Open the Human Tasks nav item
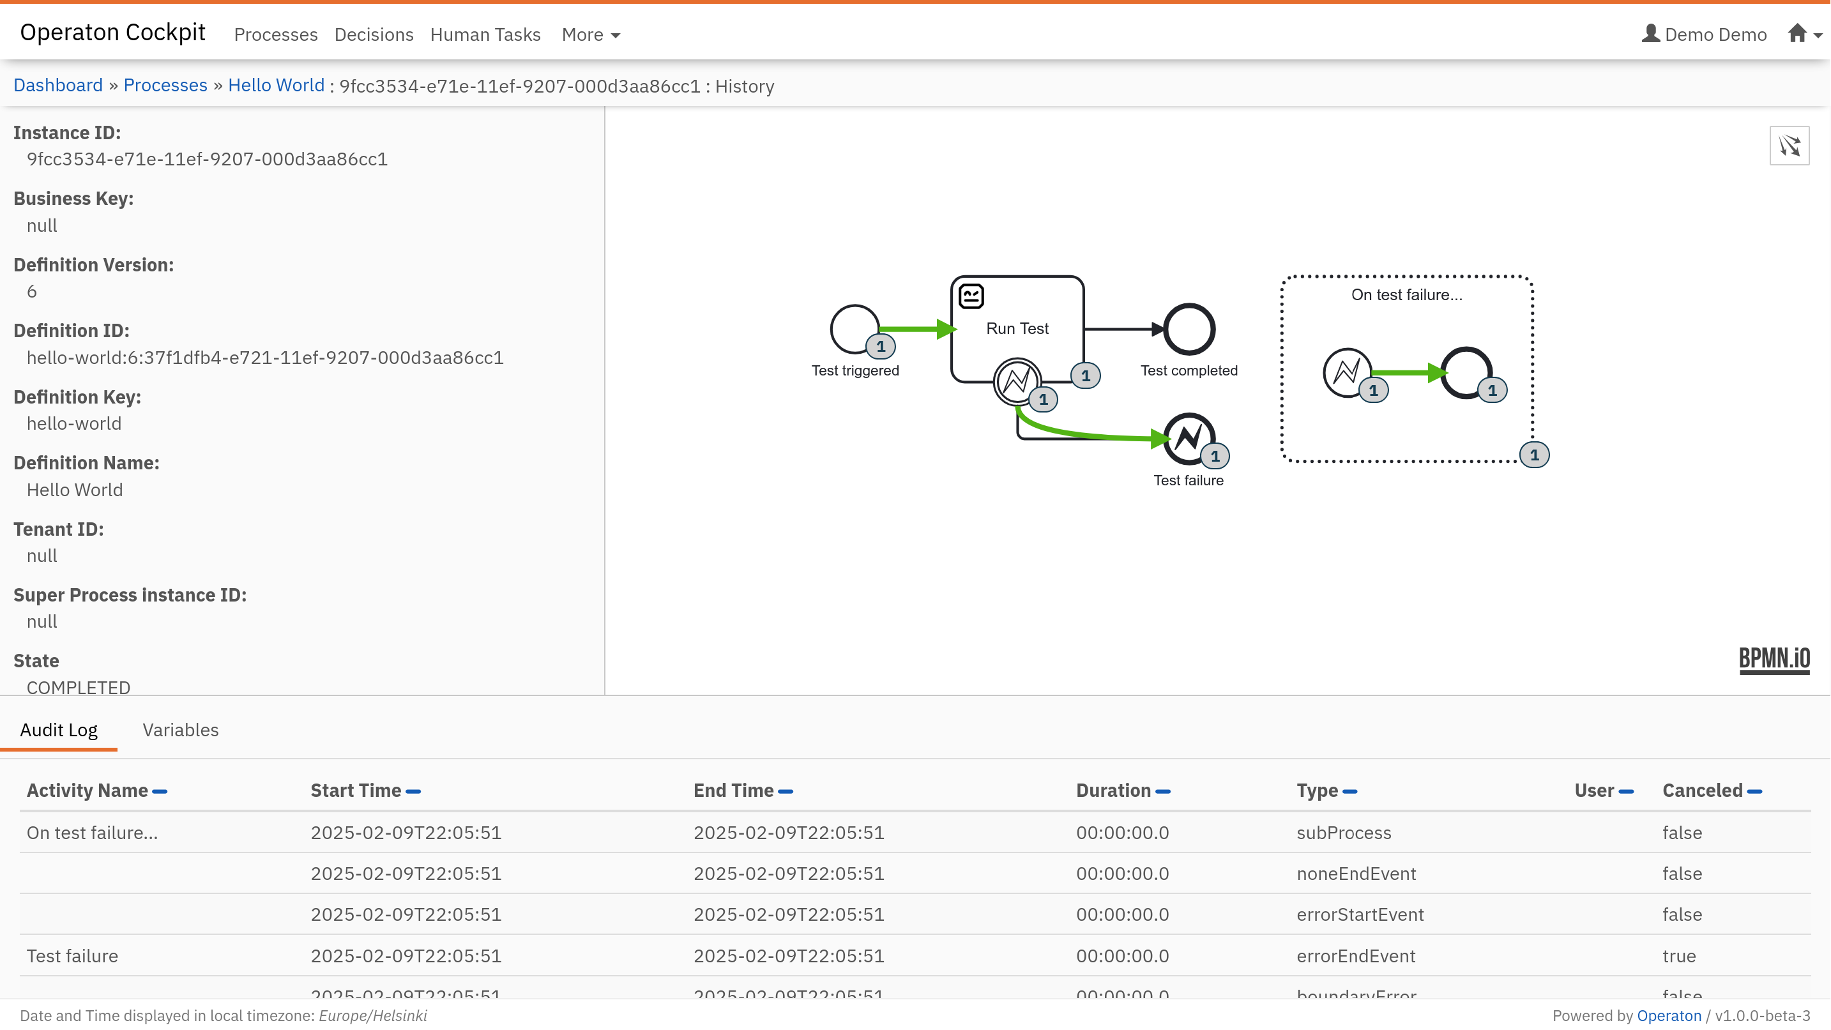 click(485, 34)
